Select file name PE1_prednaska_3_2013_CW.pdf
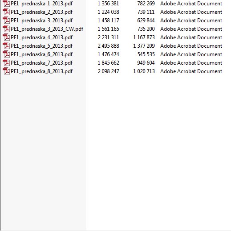Viewport: 231px width, 231px height. point(47,29)
